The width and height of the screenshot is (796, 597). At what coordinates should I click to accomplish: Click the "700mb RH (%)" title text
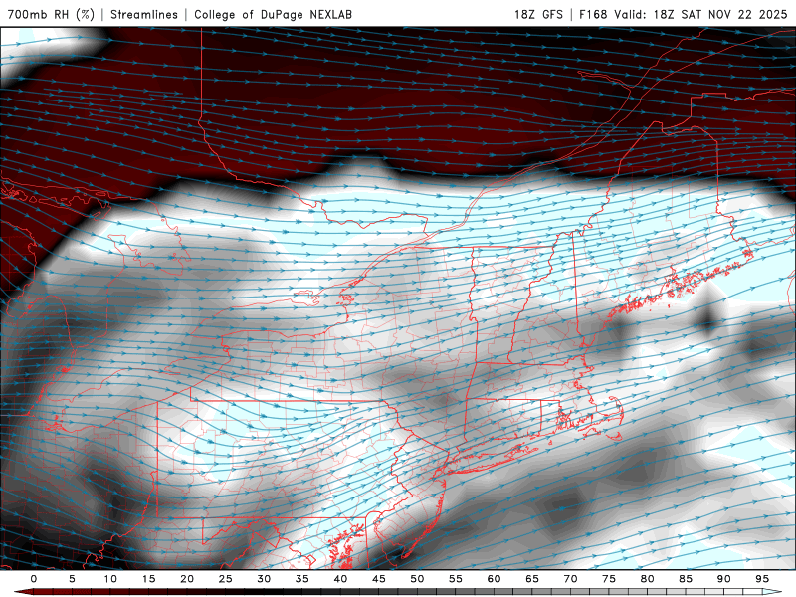click(51, 14)
